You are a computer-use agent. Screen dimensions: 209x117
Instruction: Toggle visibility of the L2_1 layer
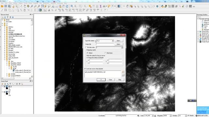[x=5, y=86]
